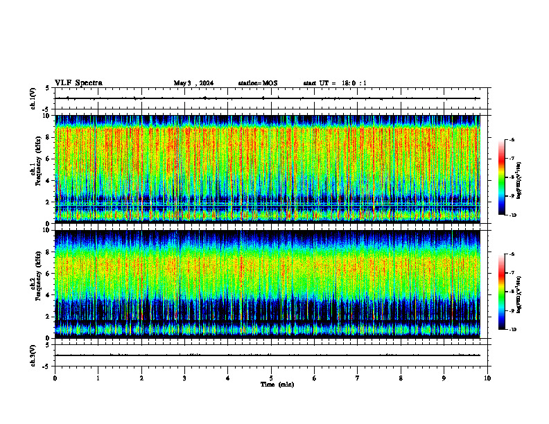Click the ch.3(V) waveform strip
This screenshot has width=549, height=424.
click(271, 355)
